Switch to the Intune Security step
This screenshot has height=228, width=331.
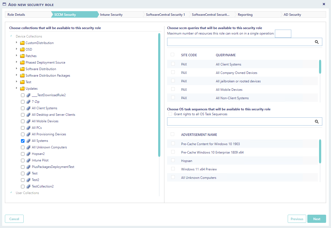pos(111,15)
